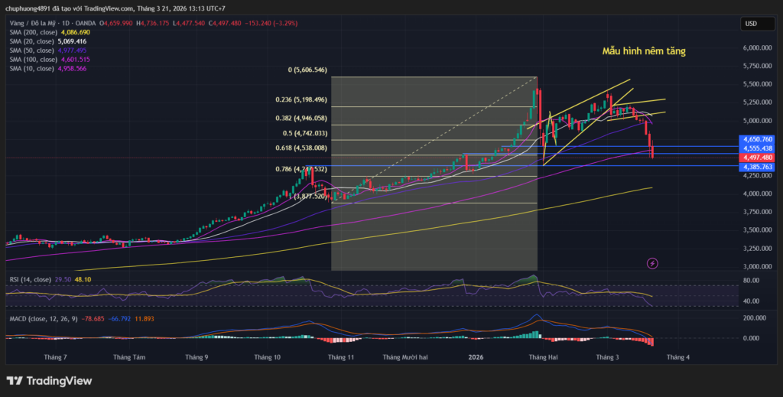
Task: Click the TradingView logo
Action: [49, 380]
